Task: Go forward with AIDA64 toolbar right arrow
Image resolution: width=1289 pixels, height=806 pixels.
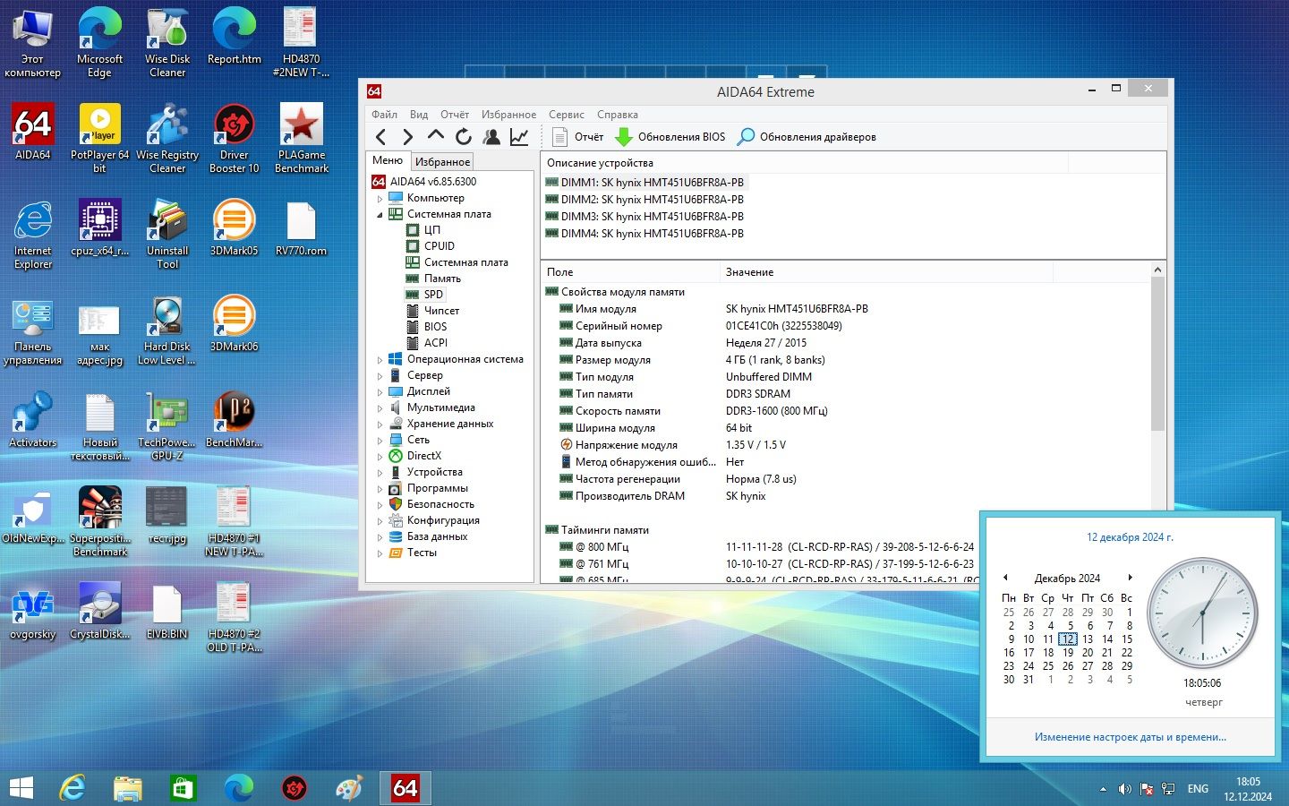Action: 408,137
